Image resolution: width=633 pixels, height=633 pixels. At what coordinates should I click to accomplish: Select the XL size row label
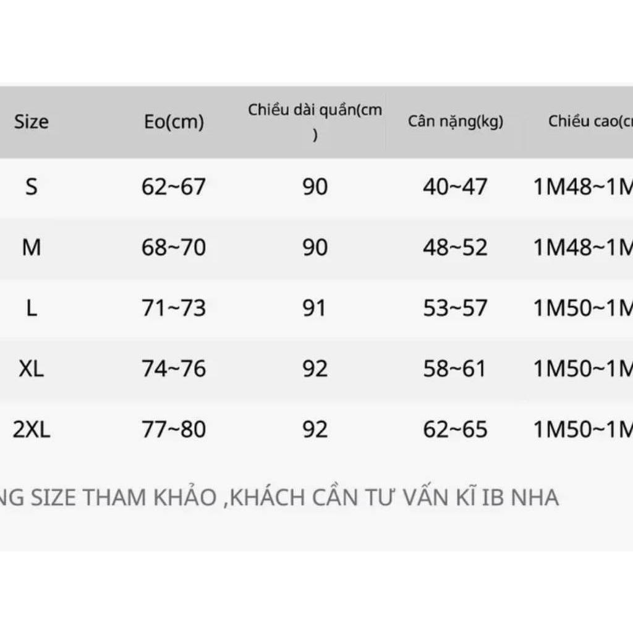click(32, 369)
